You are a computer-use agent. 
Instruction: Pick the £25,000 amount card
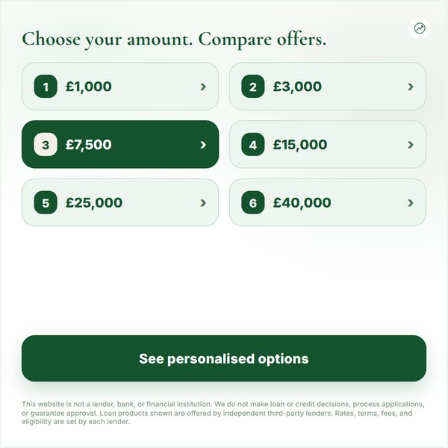pyautogui.click(x=120, y=202)
